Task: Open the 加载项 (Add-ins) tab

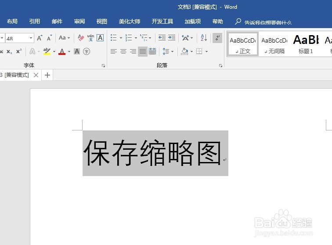Action: coord(193,22)
